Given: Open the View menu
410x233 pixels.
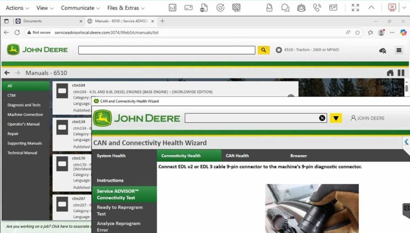Looking at the screenshot, I should point(45,8).
